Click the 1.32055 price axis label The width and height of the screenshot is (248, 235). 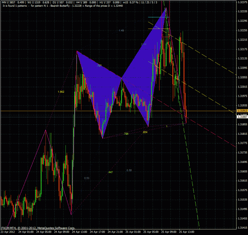(242, 77)
